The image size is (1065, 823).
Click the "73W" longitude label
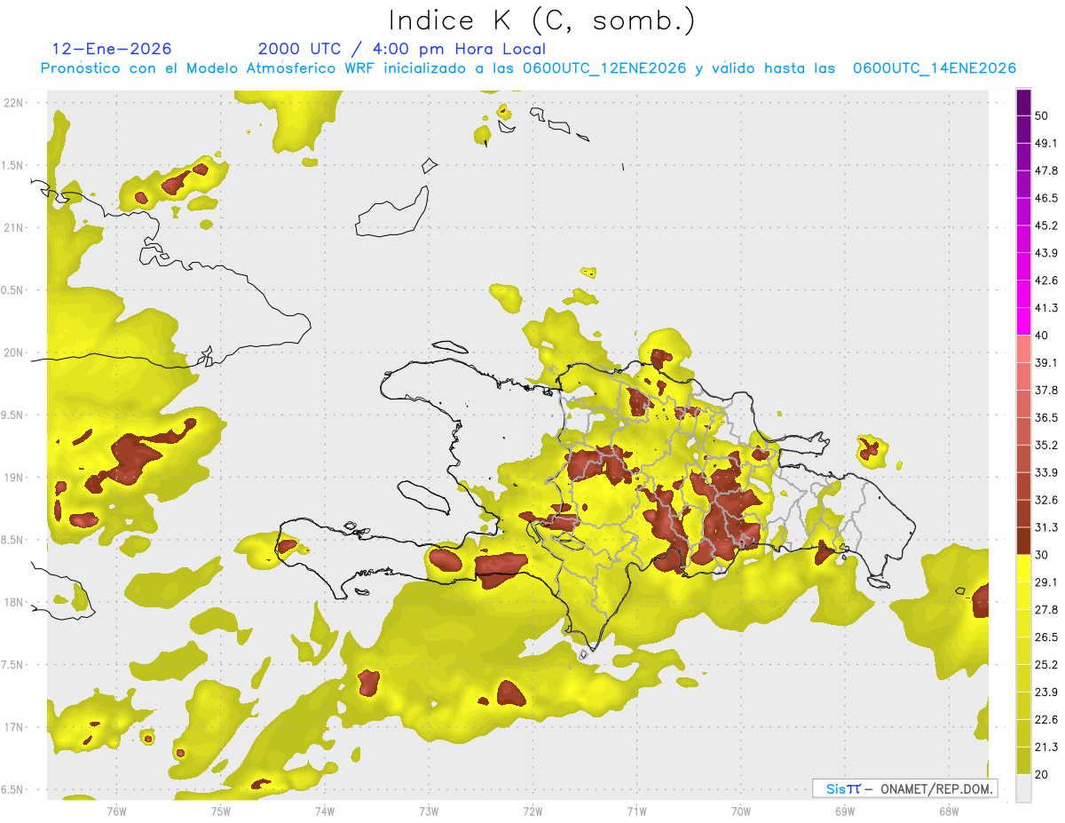pyautogui.click(x=429, y=811)
